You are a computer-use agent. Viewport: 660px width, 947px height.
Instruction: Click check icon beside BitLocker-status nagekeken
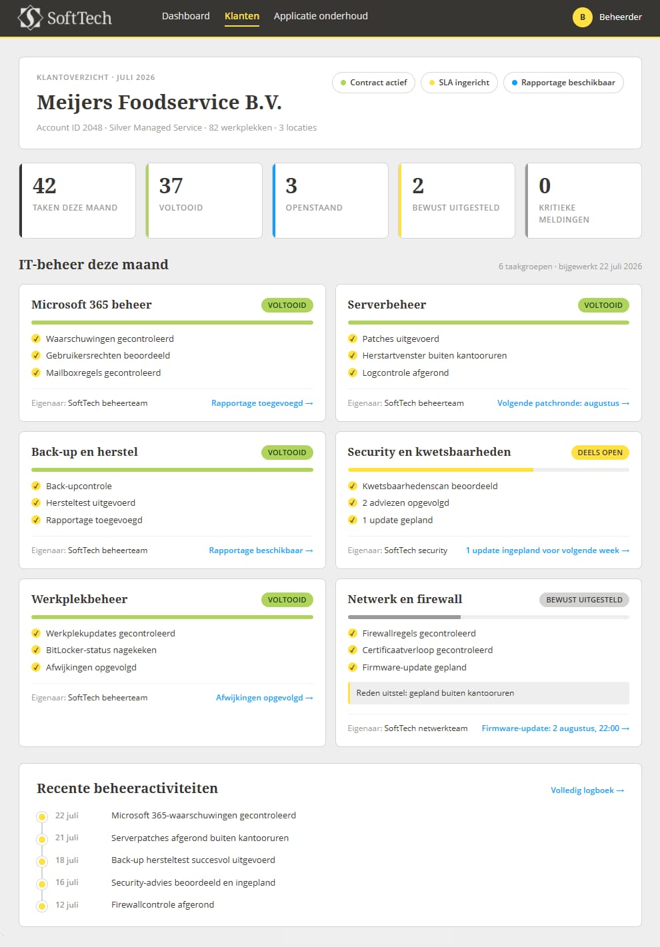36,650
